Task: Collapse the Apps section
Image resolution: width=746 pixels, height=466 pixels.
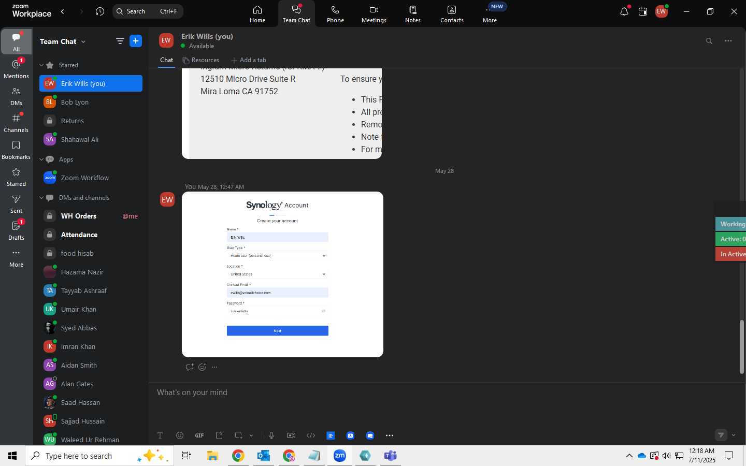Action: [41, 159]
